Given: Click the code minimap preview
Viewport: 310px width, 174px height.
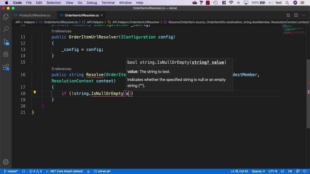Looking at the screenshot, I should coord(294,29).
